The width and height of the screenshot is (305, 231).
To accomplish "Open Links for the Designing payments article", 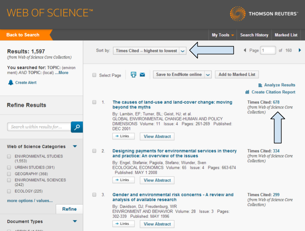I will (124, 180).
